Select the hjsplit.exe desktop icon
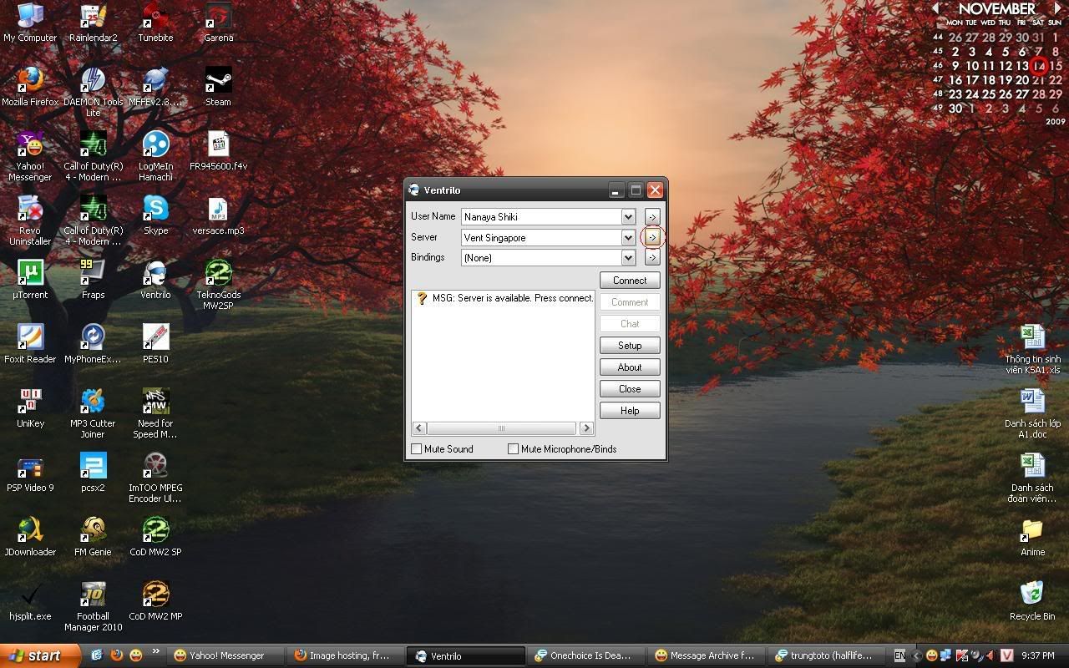 click(30, 601)
